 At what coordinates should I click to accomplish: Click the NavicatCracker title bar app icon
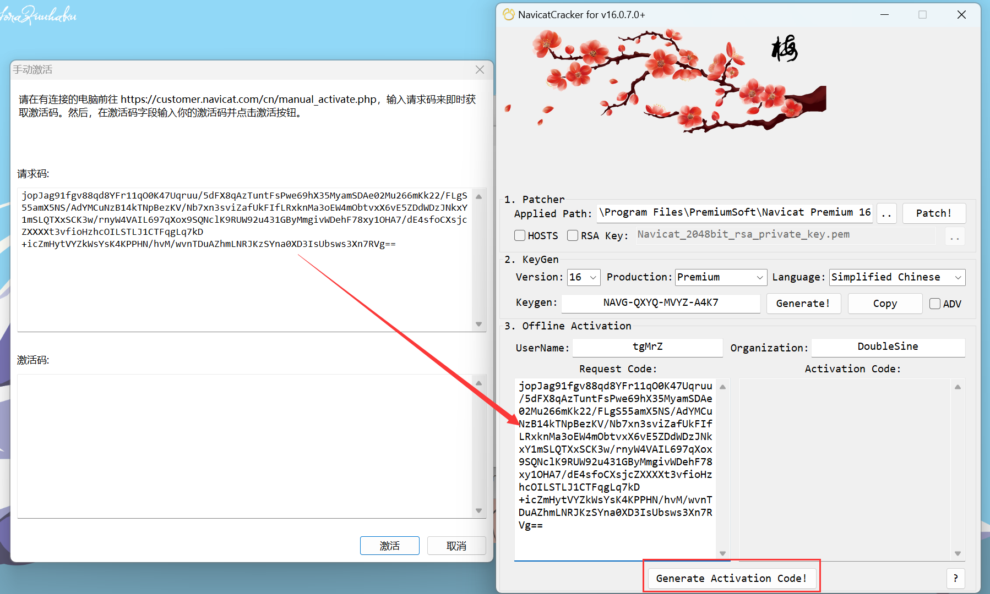coord(509,15)
